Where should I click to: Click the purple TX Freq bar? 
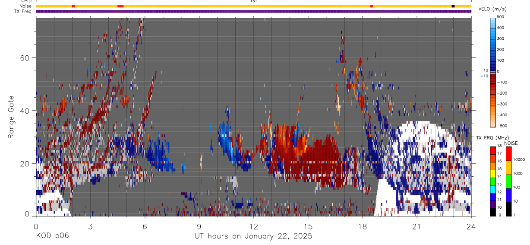pos(254,11)
